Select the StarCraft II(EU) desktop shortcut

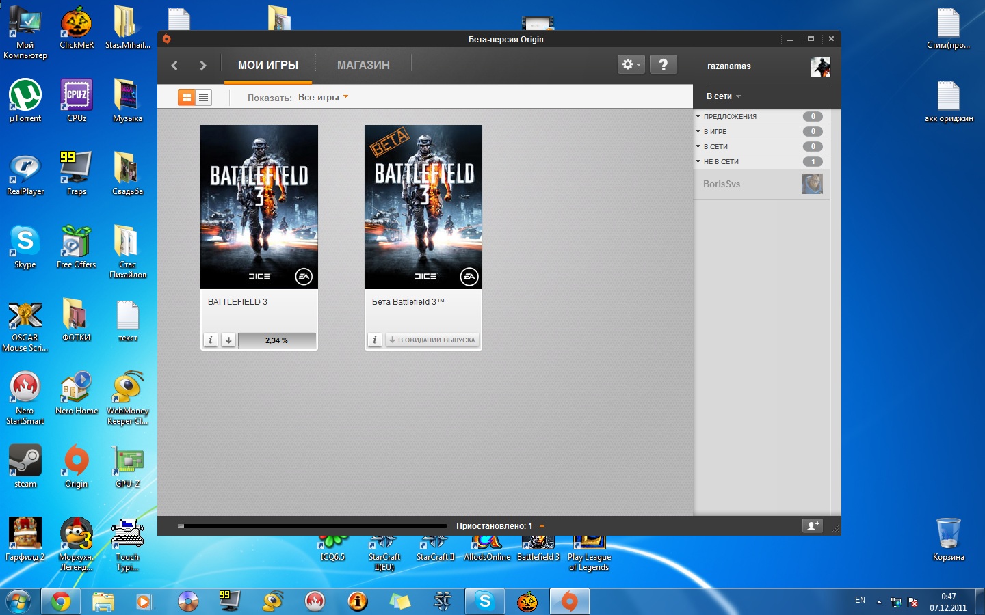(x=384, y=554)
